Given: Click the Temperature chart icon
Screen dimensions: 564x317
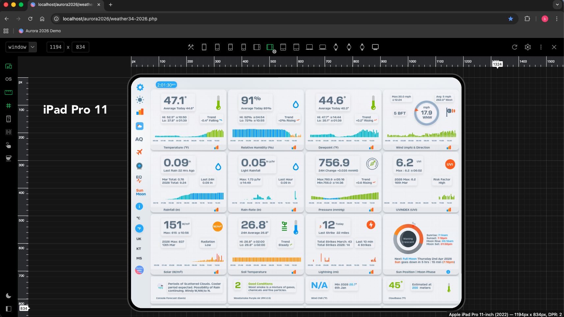Looking at the screenshot, I should coord(216,147).
